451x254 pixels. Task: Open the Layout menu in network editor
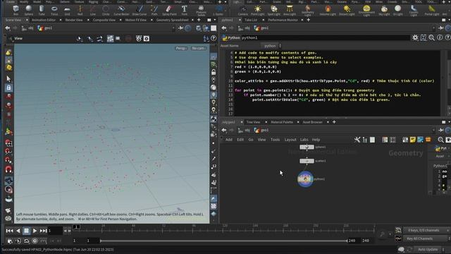[290, 140]
